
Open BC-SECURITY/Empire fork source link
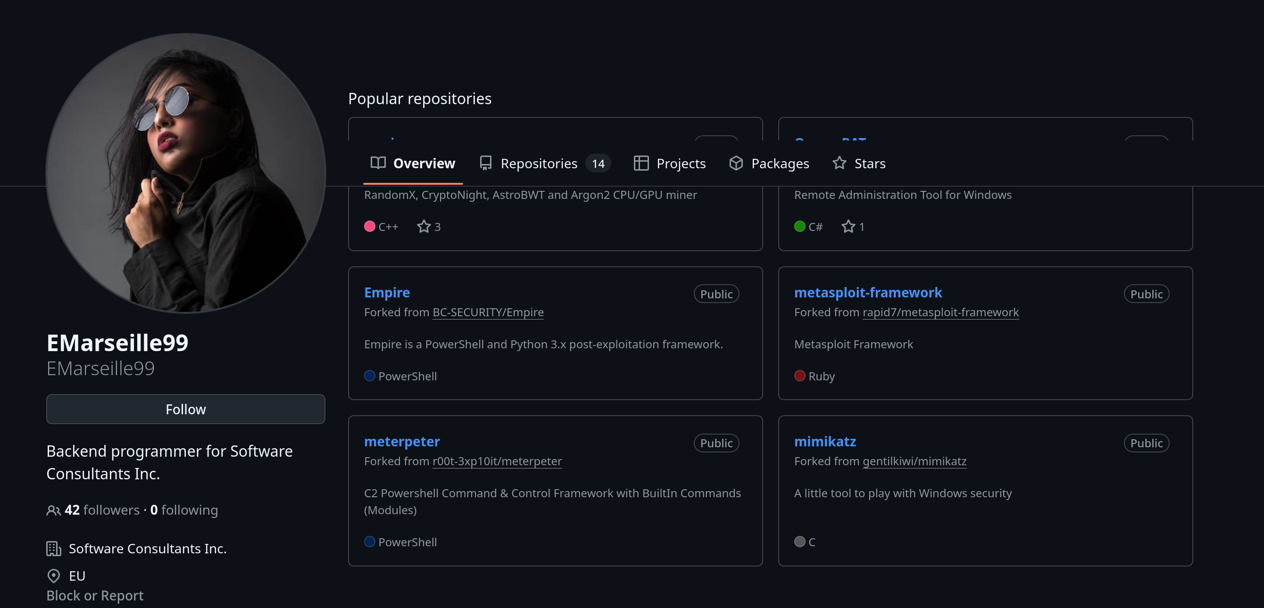488,312
